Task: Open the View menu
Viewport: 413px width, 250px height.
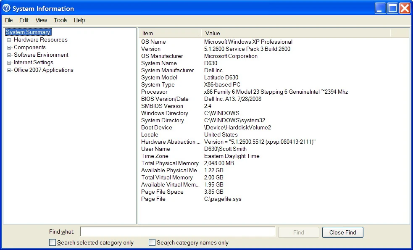Action: coord(41,20)
